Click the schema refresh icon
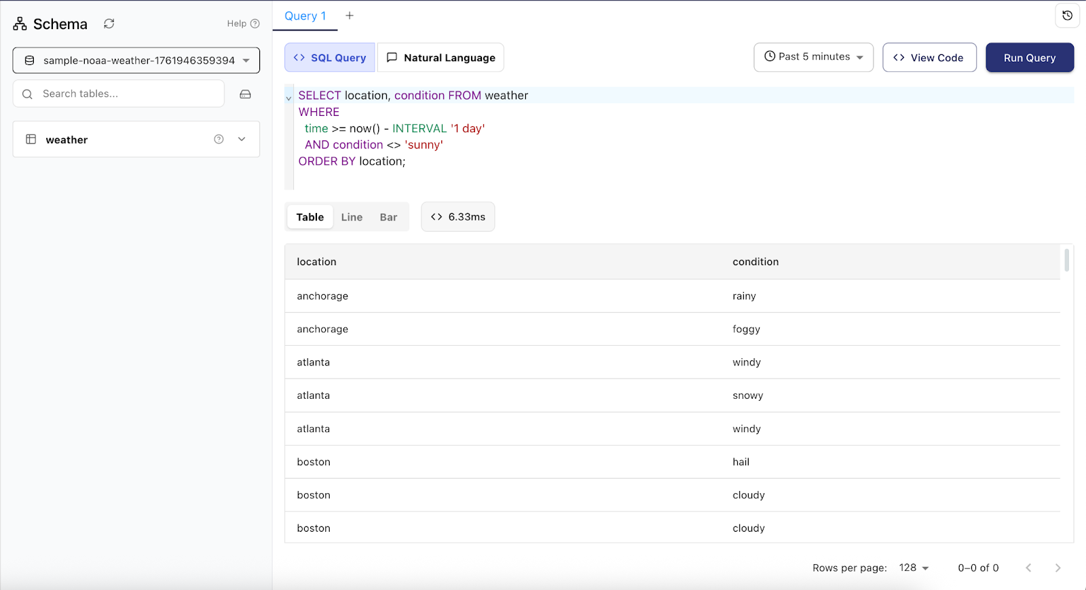Viewport: 1086px width, 590px height. (109, 24)
